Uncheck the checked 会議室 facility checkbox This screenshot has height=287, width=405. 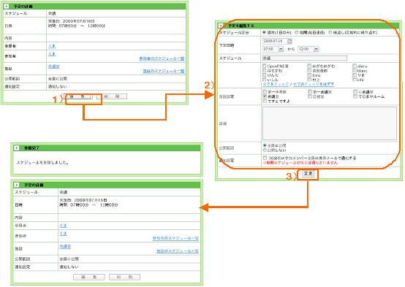265,96
